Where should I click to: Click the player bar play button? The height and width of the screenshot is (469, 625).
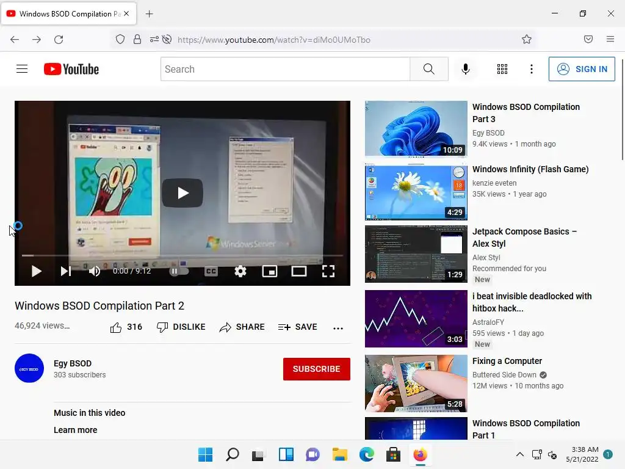pos(36,271)
